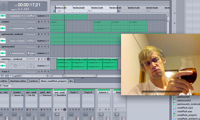Open the Multitake Editor tab

point(18,81)
